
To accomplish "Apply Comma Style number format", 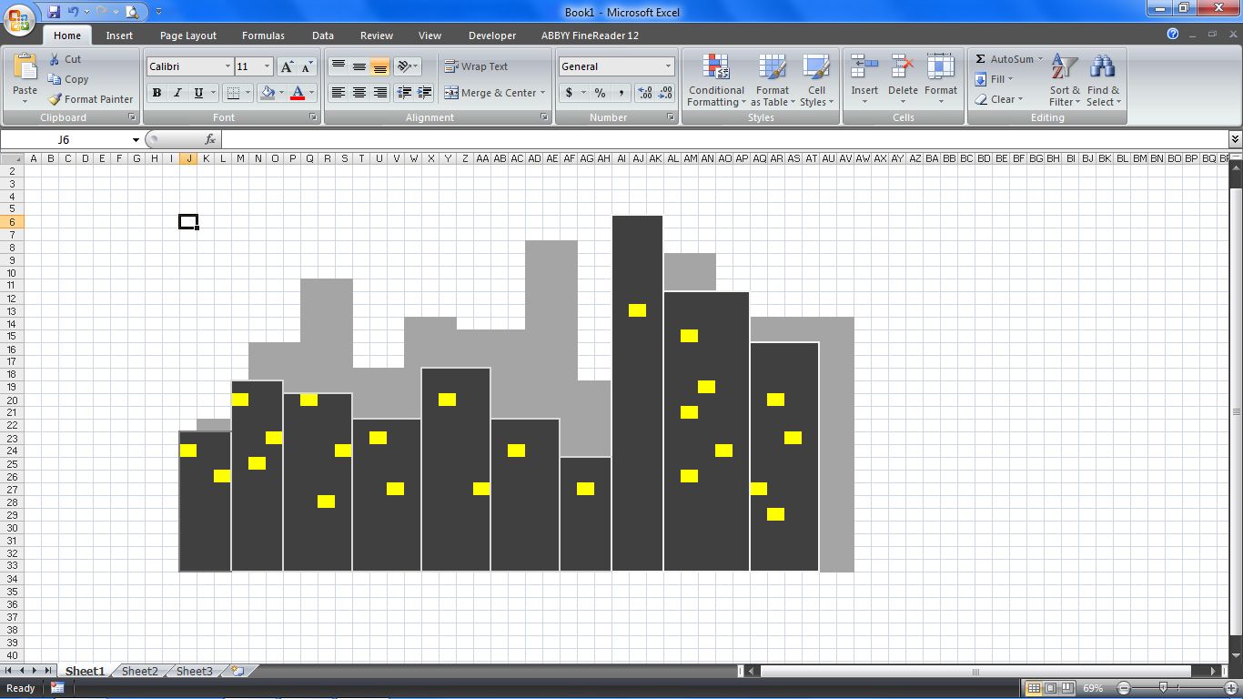I will click(x=621, y=93).
